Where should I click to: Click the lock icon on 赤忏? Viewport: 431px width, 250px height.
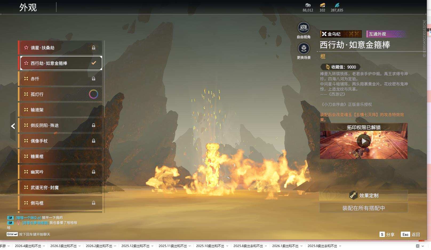(x=94, y=79)
